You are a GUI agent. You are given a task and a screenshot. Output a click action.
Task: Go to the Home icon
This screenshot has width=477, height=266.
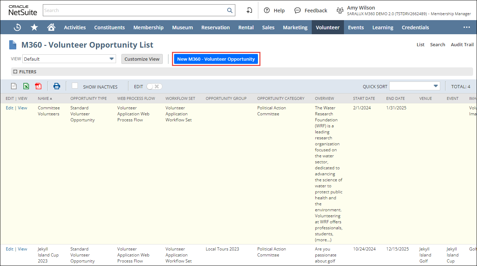coord(51,27)
